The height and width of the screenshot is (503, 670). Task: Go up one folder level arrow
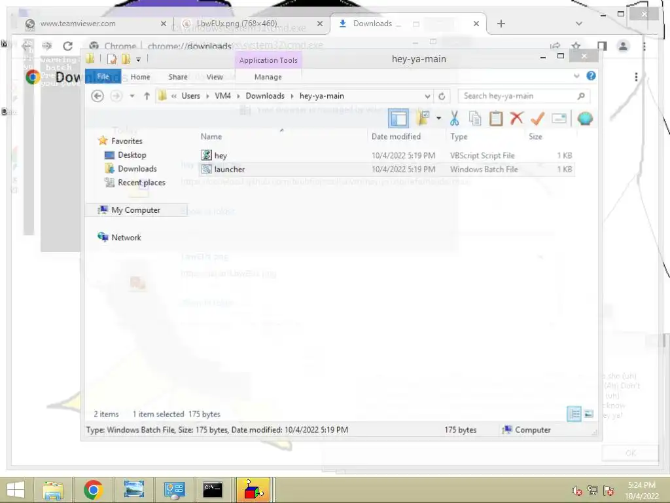click(x=147, y=96)
